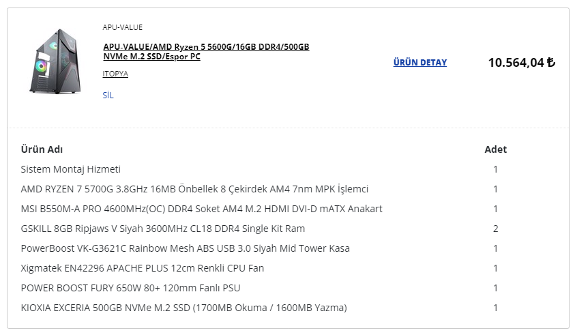Screen dimensions: 575x335
Task: Select the KIOXIA EXCERIA 500GB SSD row
Action: pyautogui.click(x=183, y=308)
